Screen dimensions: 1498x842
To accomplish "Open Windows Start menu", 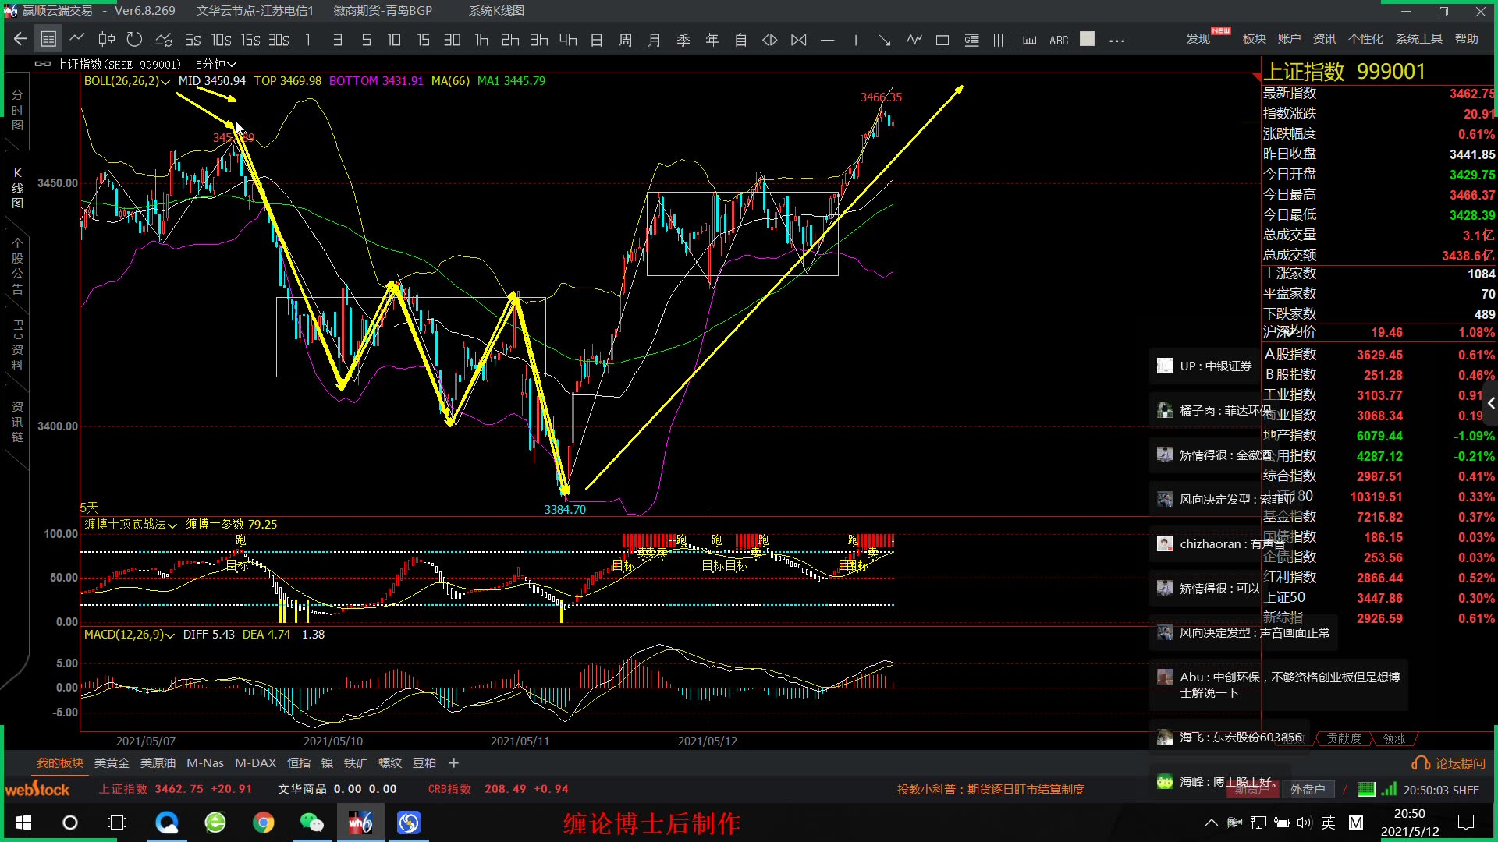I will click(23, 823).
